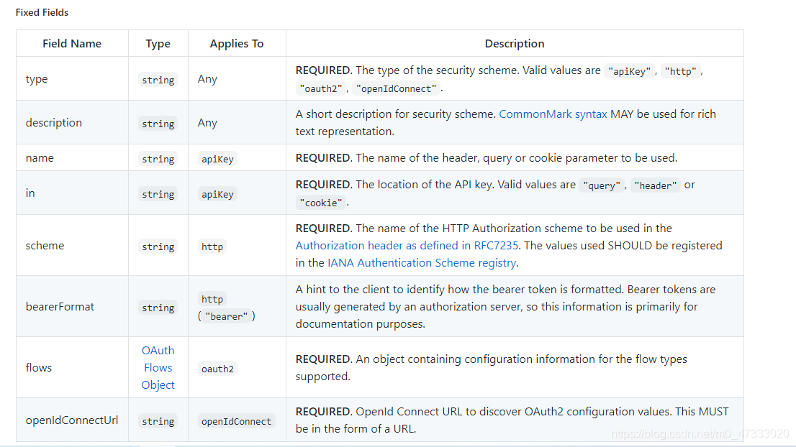The height and width of the screenshot is (447, 796).
Task: Click the Field Name column header
Action: 72,44
